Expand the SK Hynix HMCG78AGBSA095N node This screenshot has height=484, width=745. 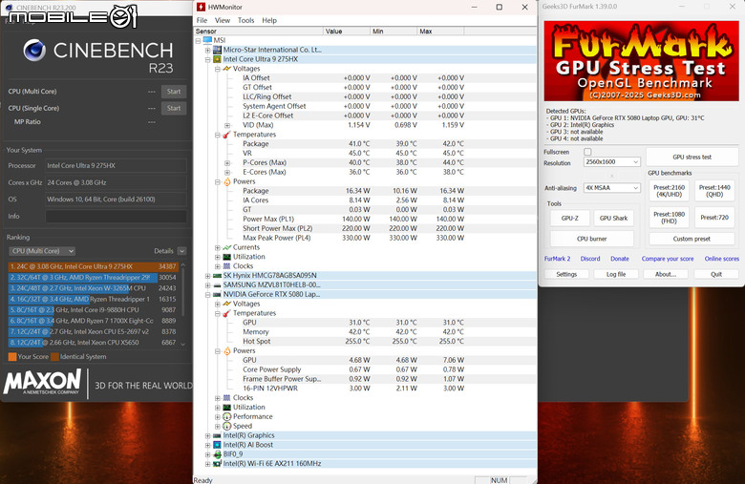(x=207, y=276)
